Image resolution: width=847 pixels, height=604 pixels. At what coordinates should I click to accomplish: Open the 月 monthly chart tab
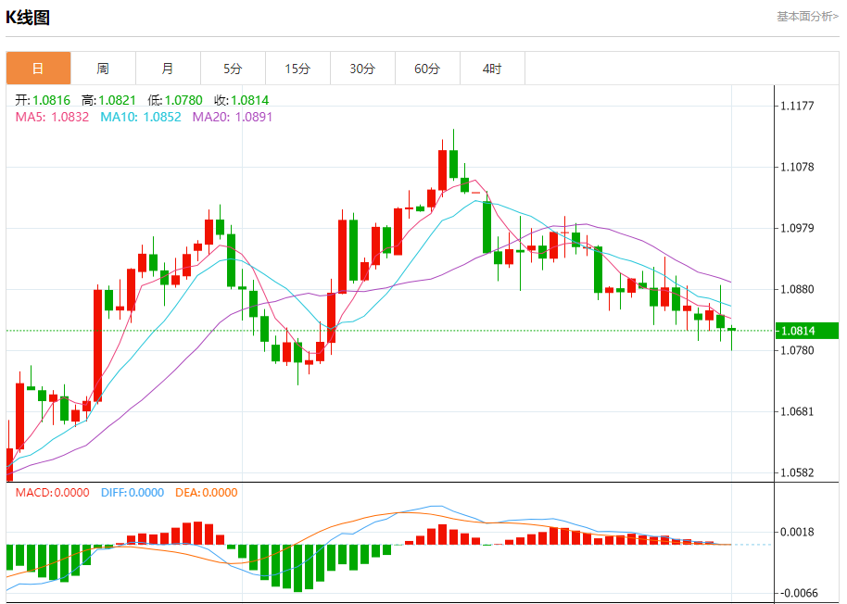pyautogui.click(x=168, y=69)
